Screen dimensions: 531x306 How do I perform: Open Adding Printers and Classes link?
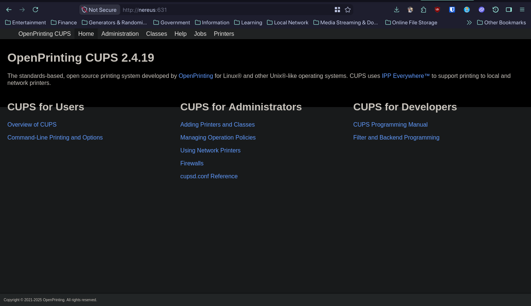click(x=218, y=125)
